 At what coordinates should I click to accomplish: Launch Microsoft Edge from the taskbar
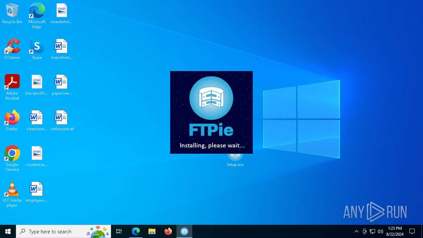136,231
